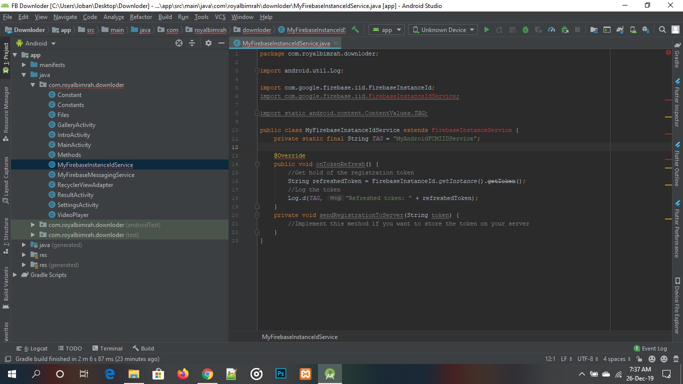
Task: Open the Event Log
Action: point(650,348)
